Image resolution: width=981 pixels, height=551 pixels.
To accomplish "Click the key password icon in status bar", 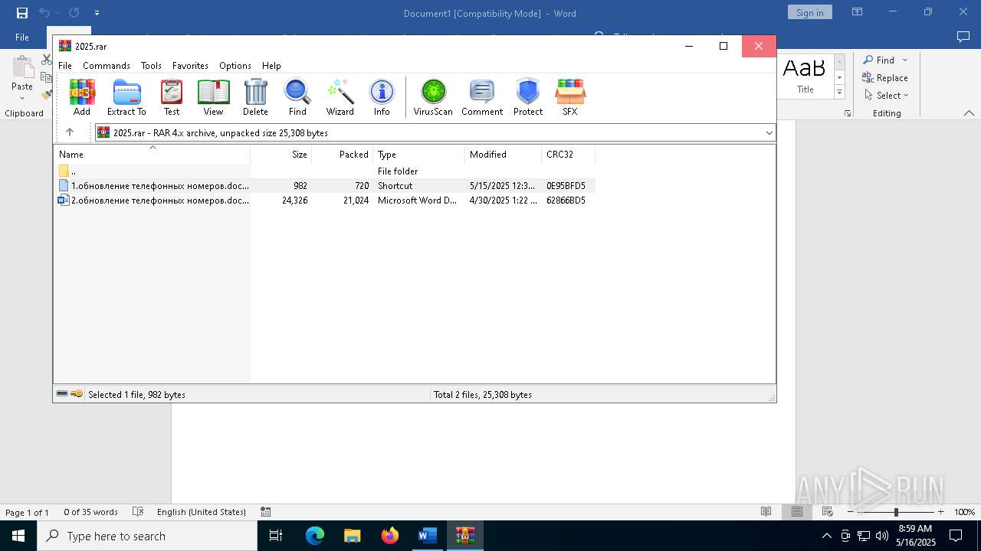I will coord(77,394).
